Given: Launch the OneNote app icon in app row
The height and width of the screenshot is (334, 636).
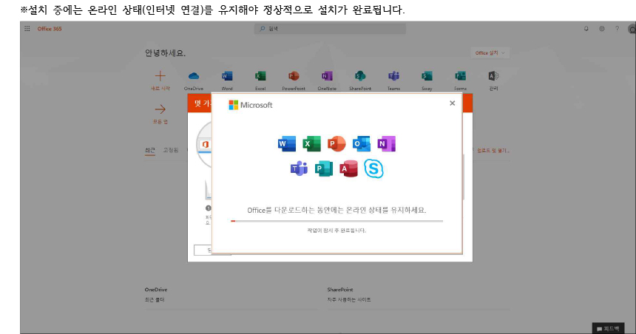Looking at the screenshot, I should (327, 76).
